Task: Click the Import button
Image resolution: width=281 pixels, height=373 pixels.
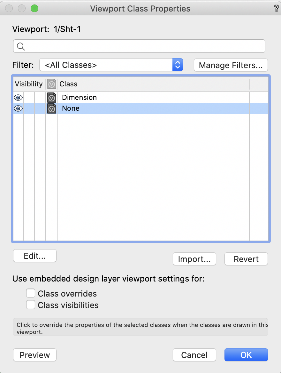Action: coord(194,259)
